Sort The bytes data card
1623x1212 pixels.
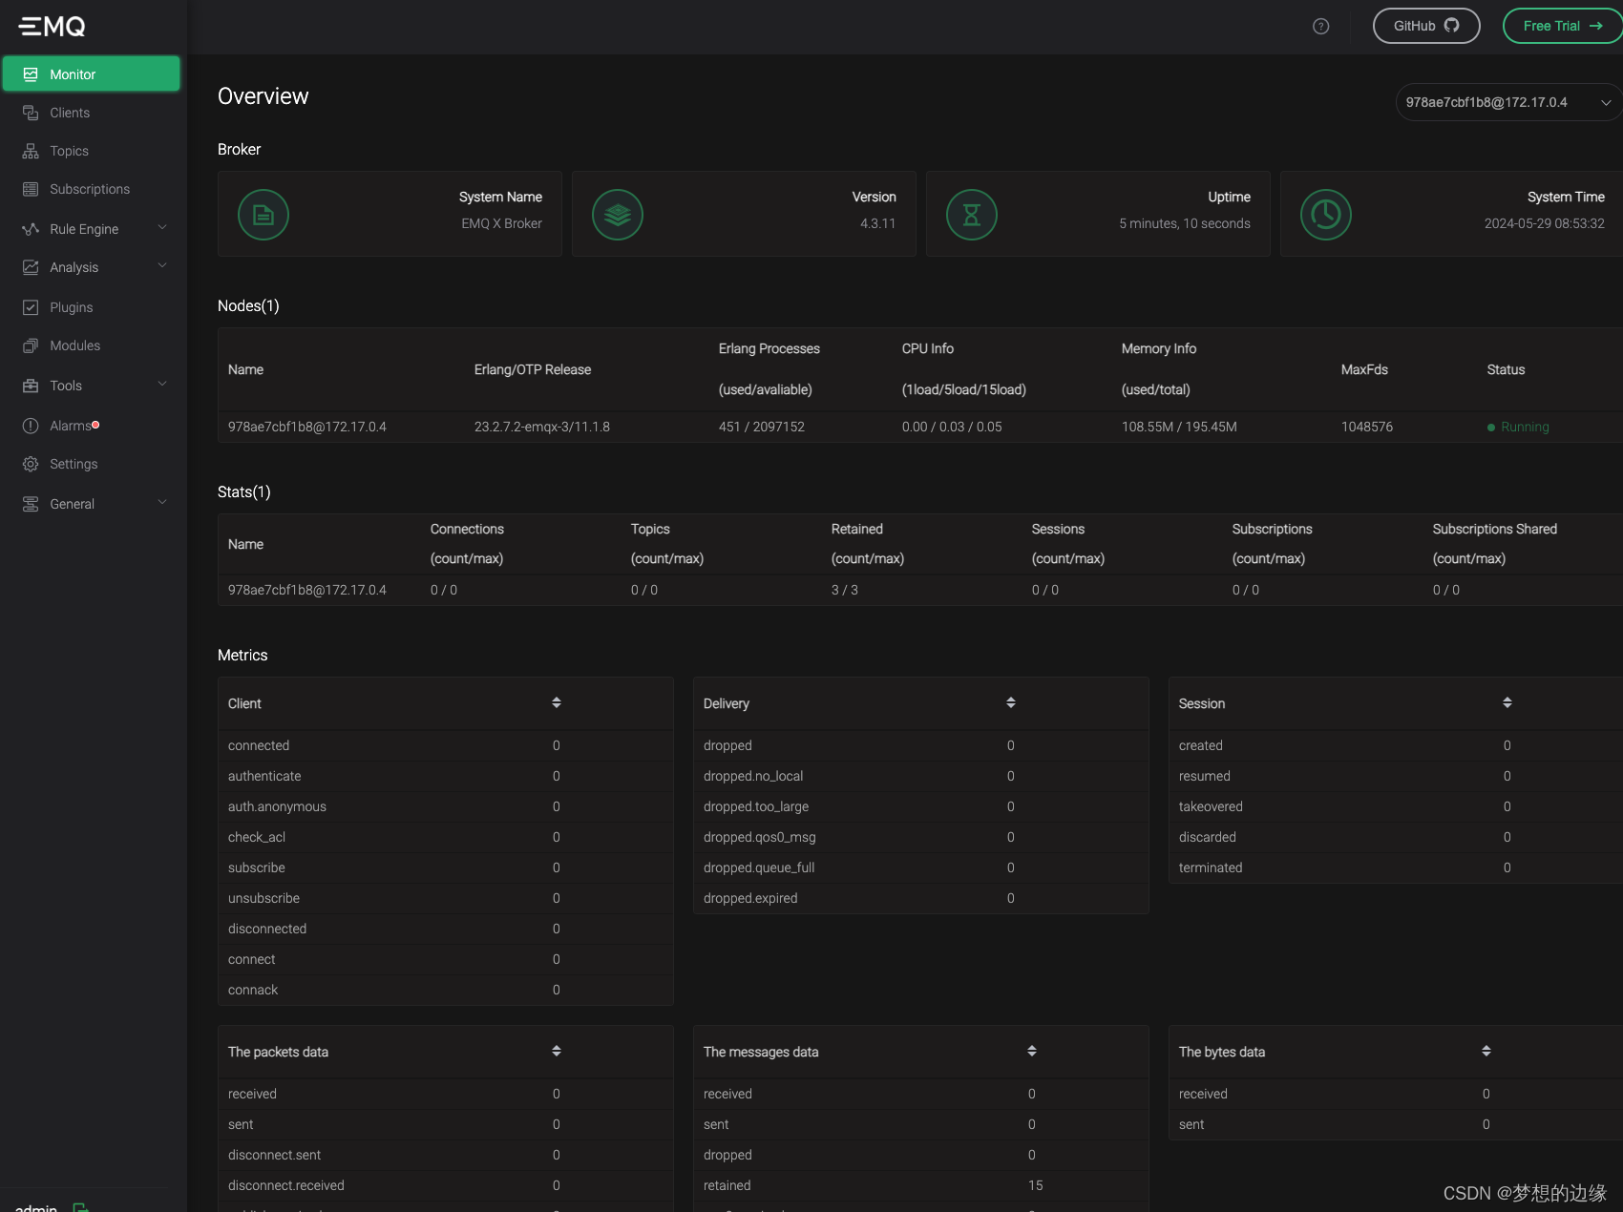tap(1486, 1052)
